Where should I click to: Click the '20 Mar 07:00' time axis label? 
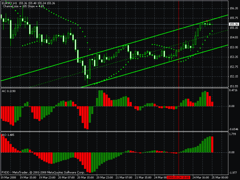[66, 178]
